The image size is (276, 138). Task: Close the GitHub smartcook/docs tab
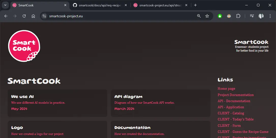pos(126,5)
